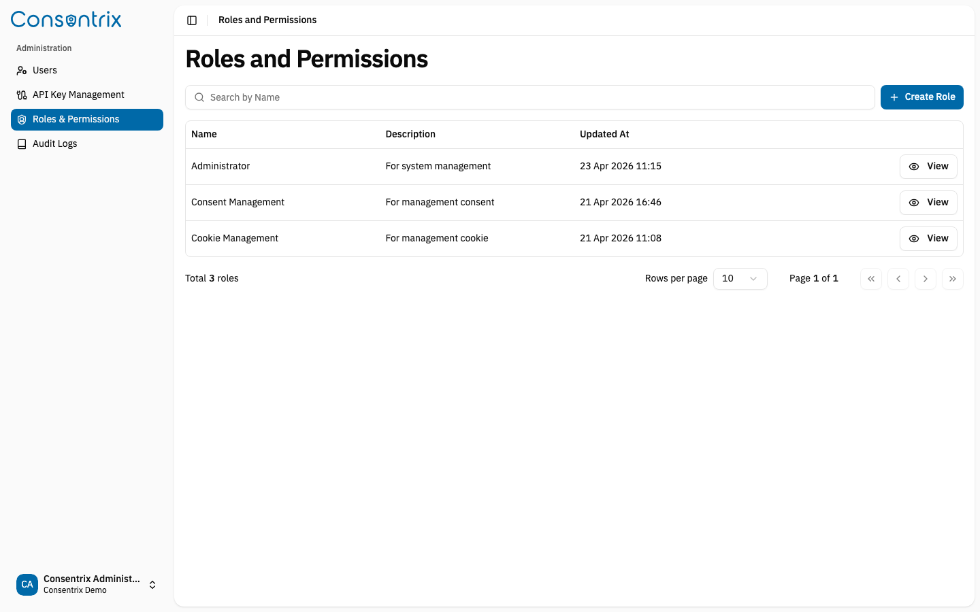Click the Name column header
The width and height of the screenshot is (980, 612).
coord(204,135)
